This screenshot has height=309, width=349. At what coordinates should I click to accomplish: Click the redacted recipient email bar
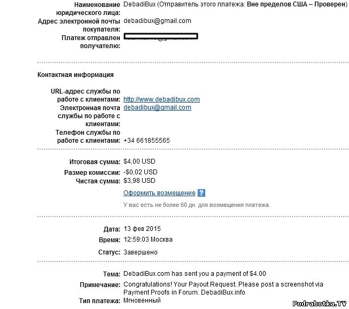point(161,36)
